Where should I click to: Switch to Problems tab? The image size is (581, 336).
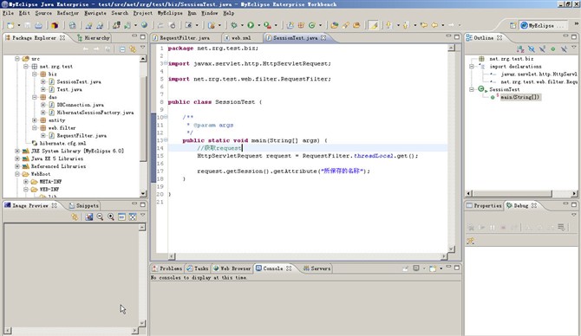click(166, 268)
